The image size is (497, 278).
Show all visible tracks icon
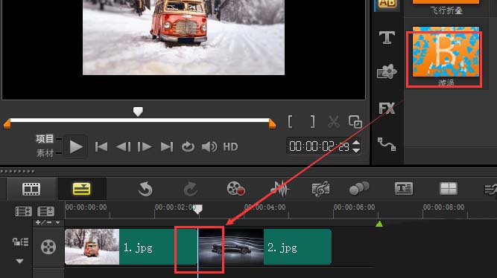tap(23, 211)
